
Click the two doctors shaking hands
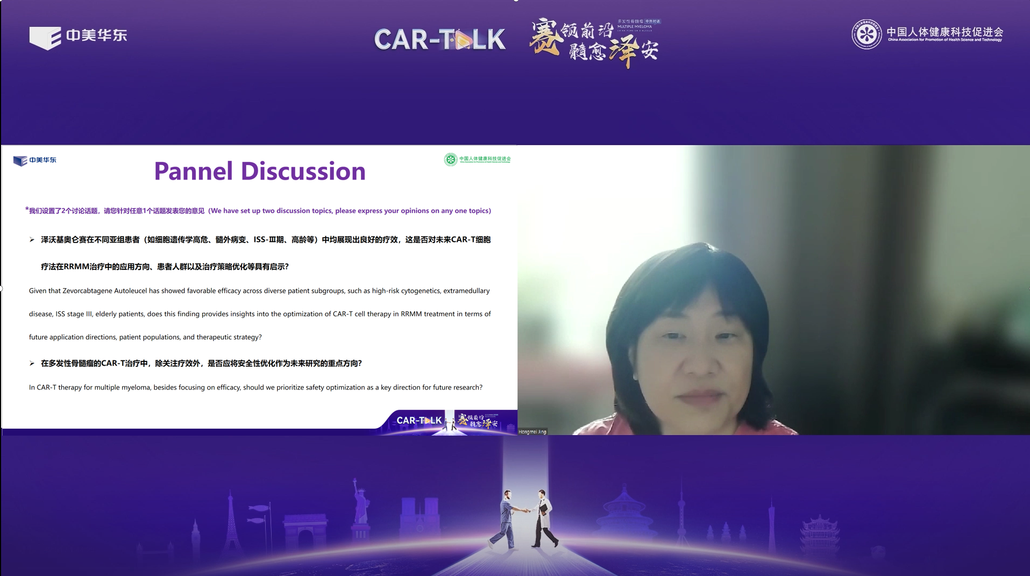click(x=525, y=517)
